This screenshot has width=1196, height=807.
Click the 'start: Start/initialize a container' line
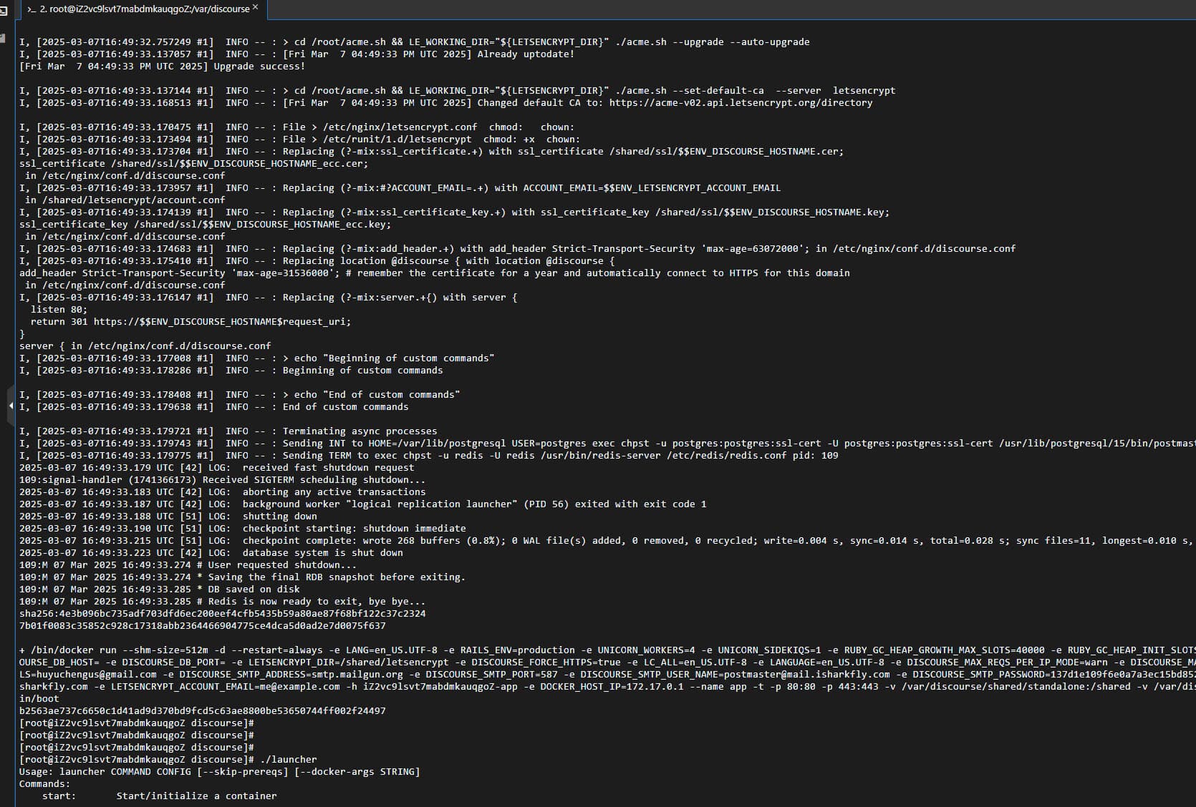[159, 796]
